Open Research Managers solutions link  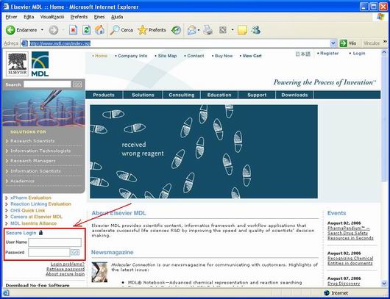33,161
